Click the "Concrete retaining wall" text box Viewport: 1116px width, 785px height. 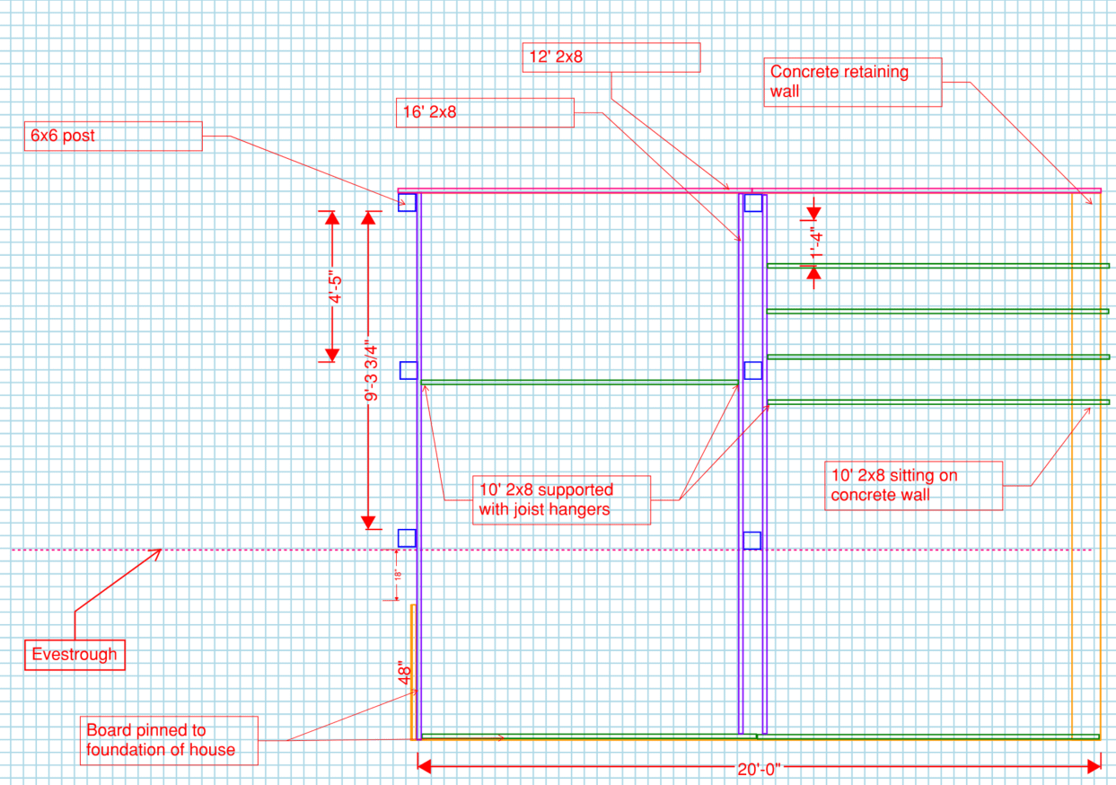[x=852, y=83]
